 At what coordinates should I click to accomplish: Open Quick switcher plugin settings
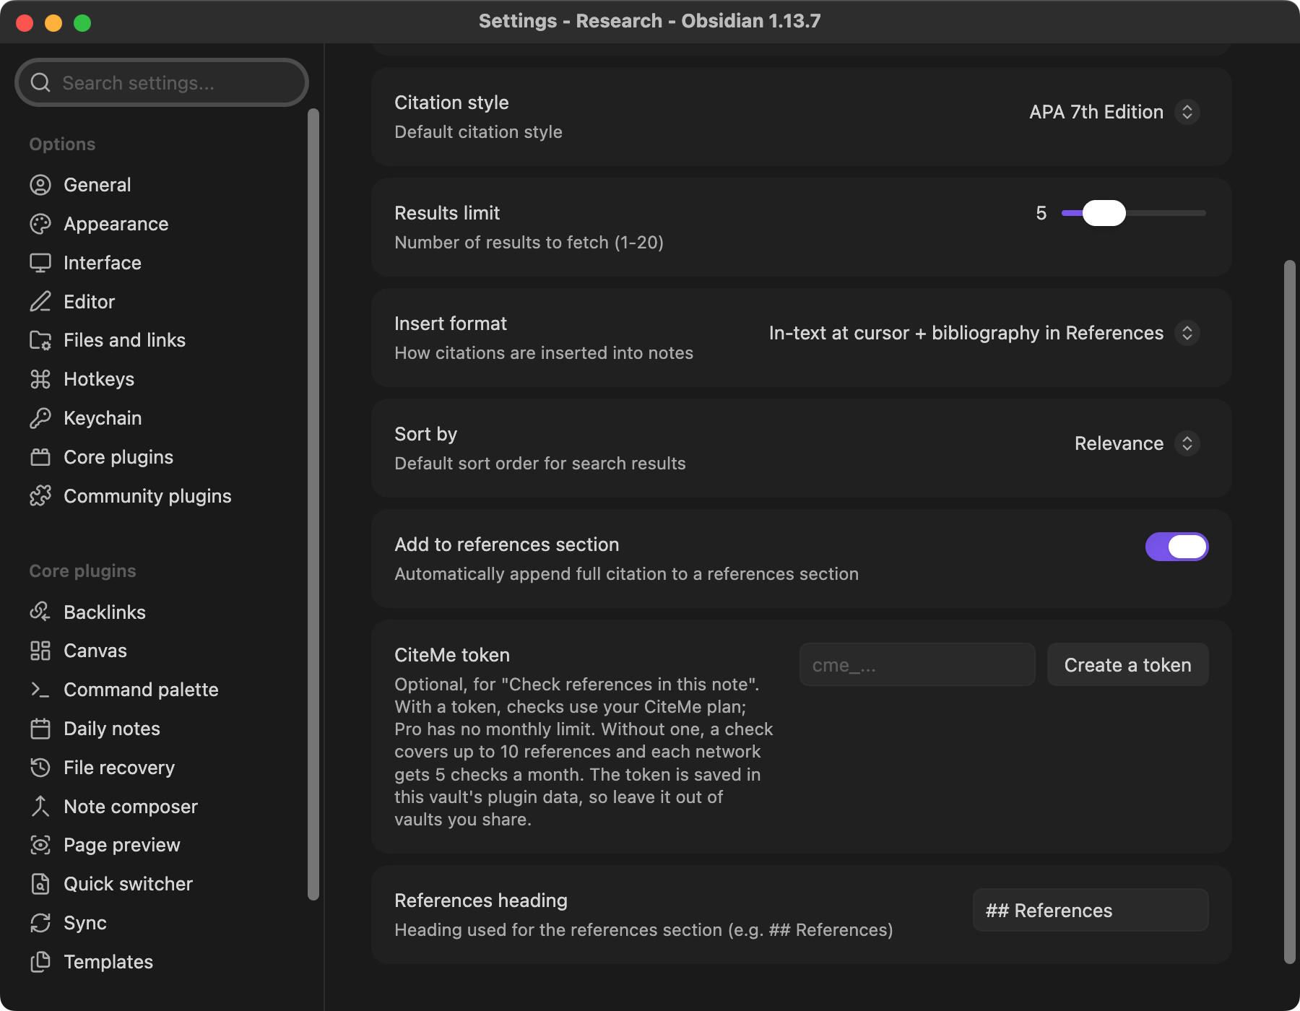coord(162,884)
